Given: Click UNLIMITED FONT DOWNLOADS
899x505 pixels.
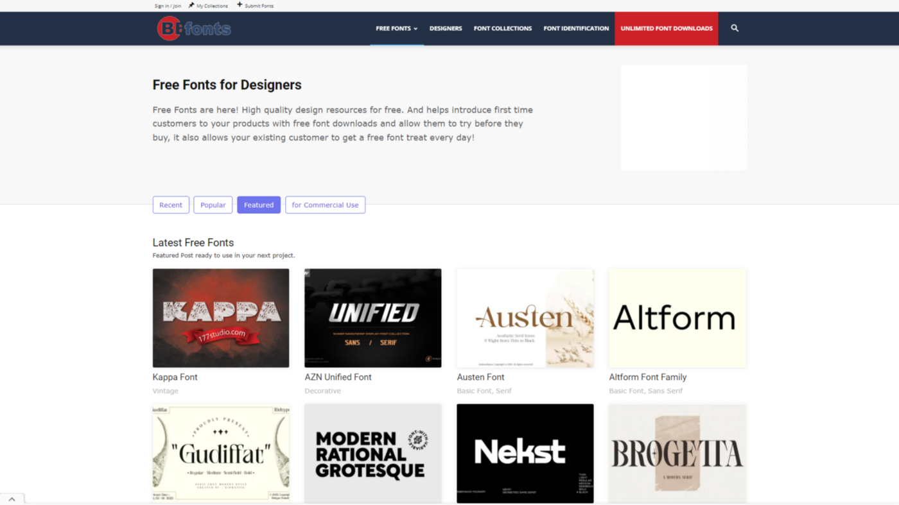Looking at the screenshot, I should 667,28.
